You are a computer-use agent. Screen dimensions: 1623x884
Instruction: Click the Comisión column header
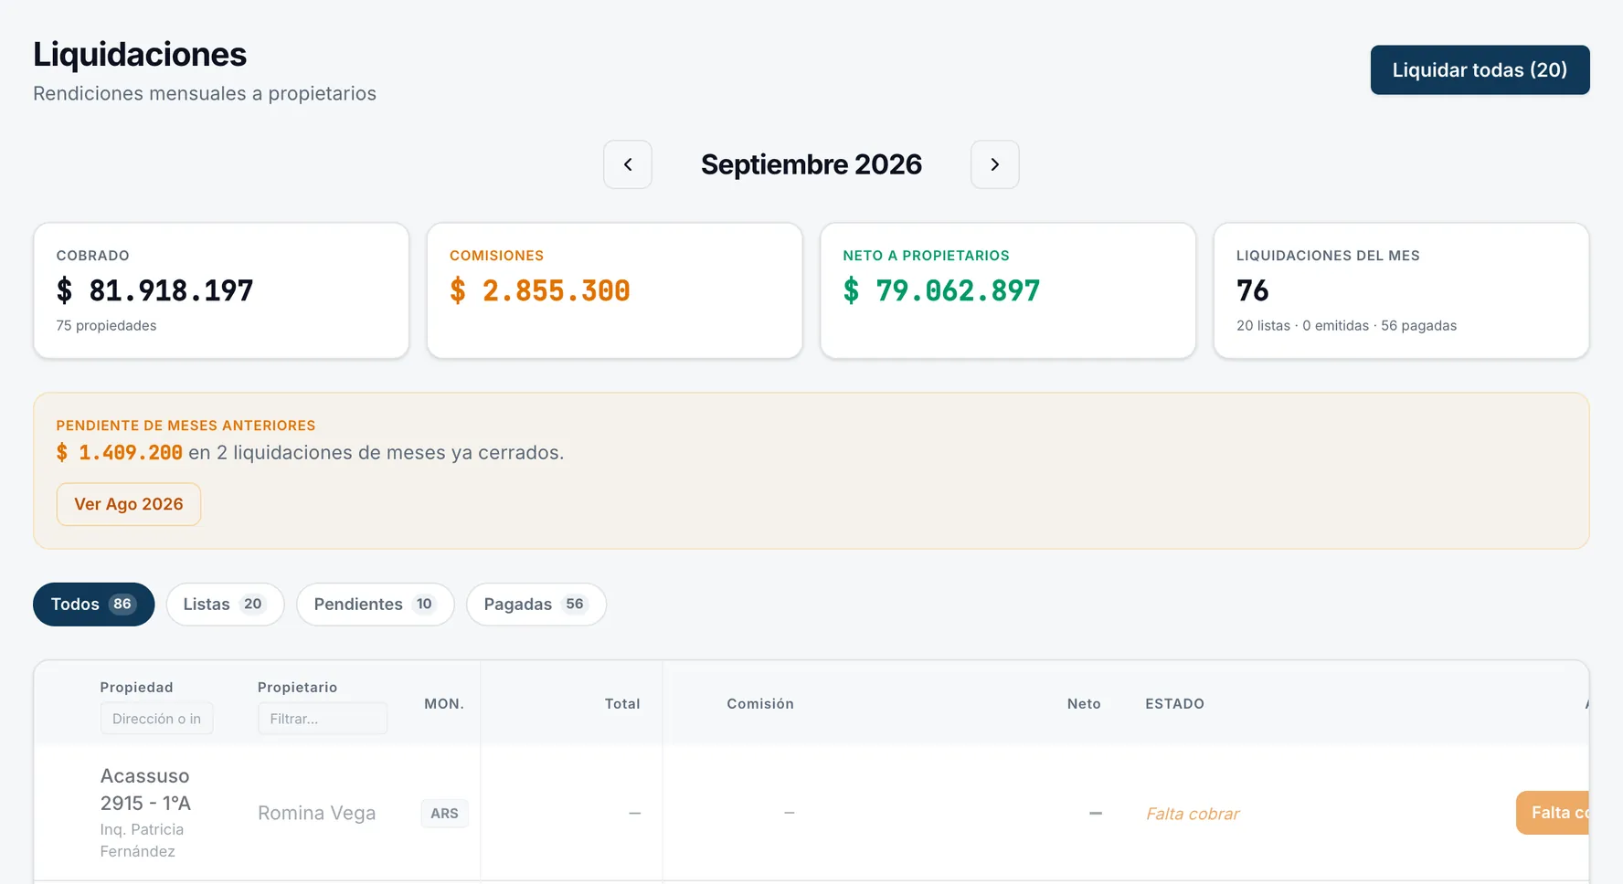[x=760, y=704]
